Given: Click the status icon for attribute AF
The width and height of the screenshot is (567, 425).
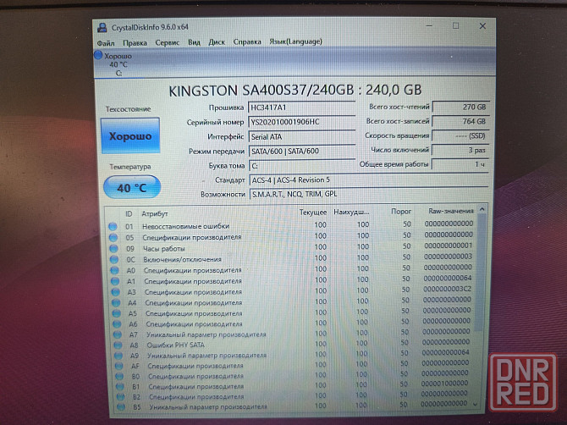Looking at the screenshot, I should pyautogui.click(x=119, y=366).
